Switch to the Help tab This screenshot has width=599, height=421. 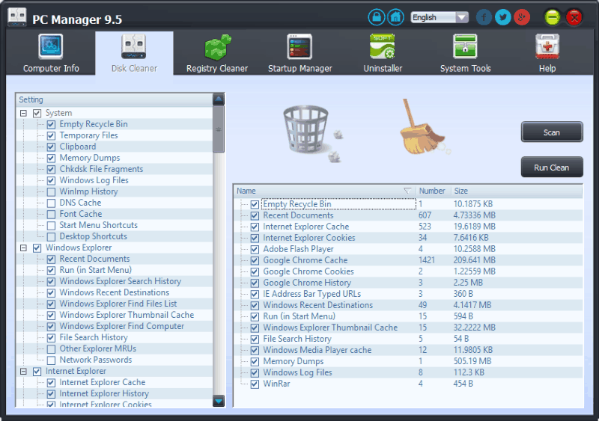click(x=547, y=52)
